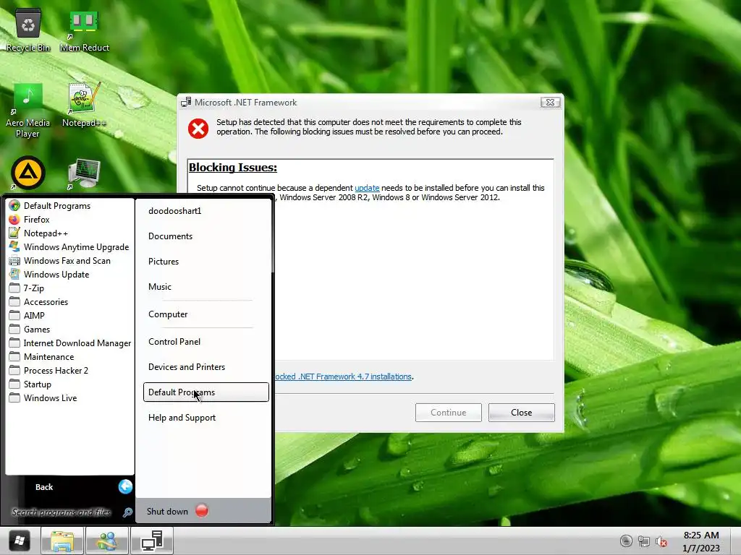Click Search programs and files field
741x555 pixels.
pos(62,512)
